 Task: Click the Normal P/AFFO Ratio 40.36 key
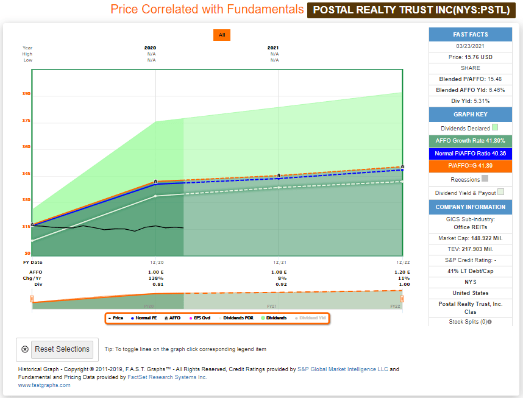tap(471, 154)
